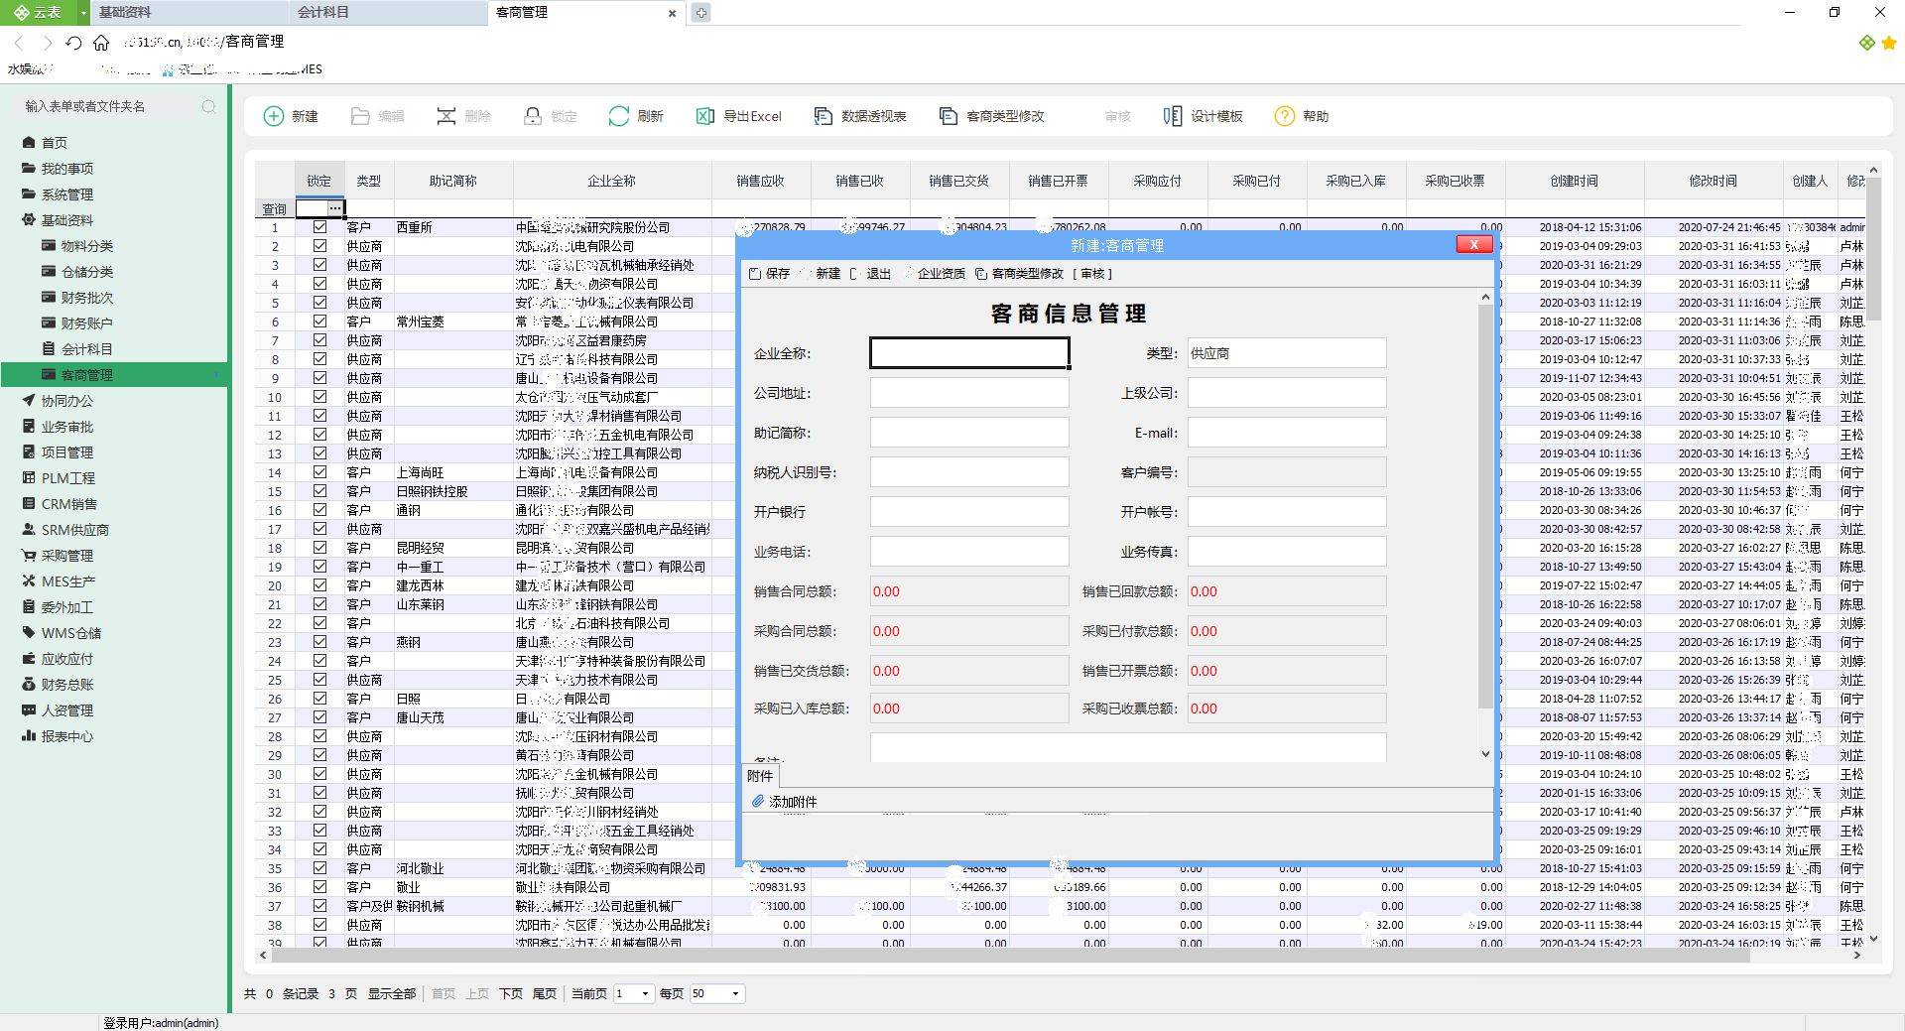Image resolution: width=1905 pixels, height=1031 pixels.
Task: Click the browser home icon
Action: click(x=101, y=42)
